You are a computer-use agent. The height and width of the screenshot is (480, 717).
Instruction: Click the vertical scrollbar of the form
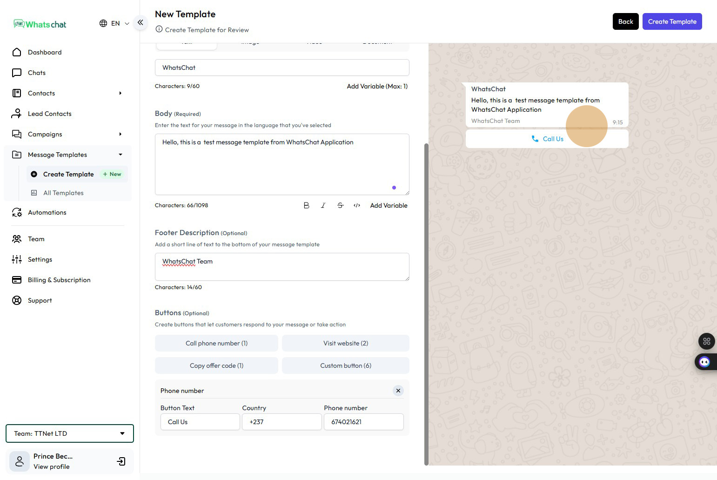(x=426, y=303)
